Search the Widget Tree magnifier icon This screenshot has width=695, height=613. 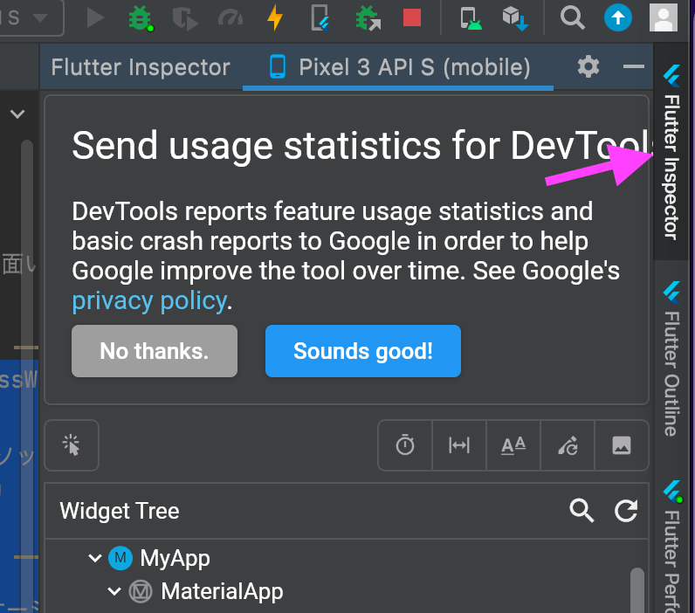581,511
